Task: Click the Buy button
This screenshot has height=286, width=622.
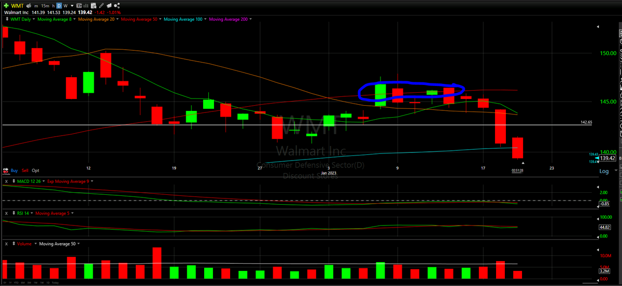Action: point(14,170)
